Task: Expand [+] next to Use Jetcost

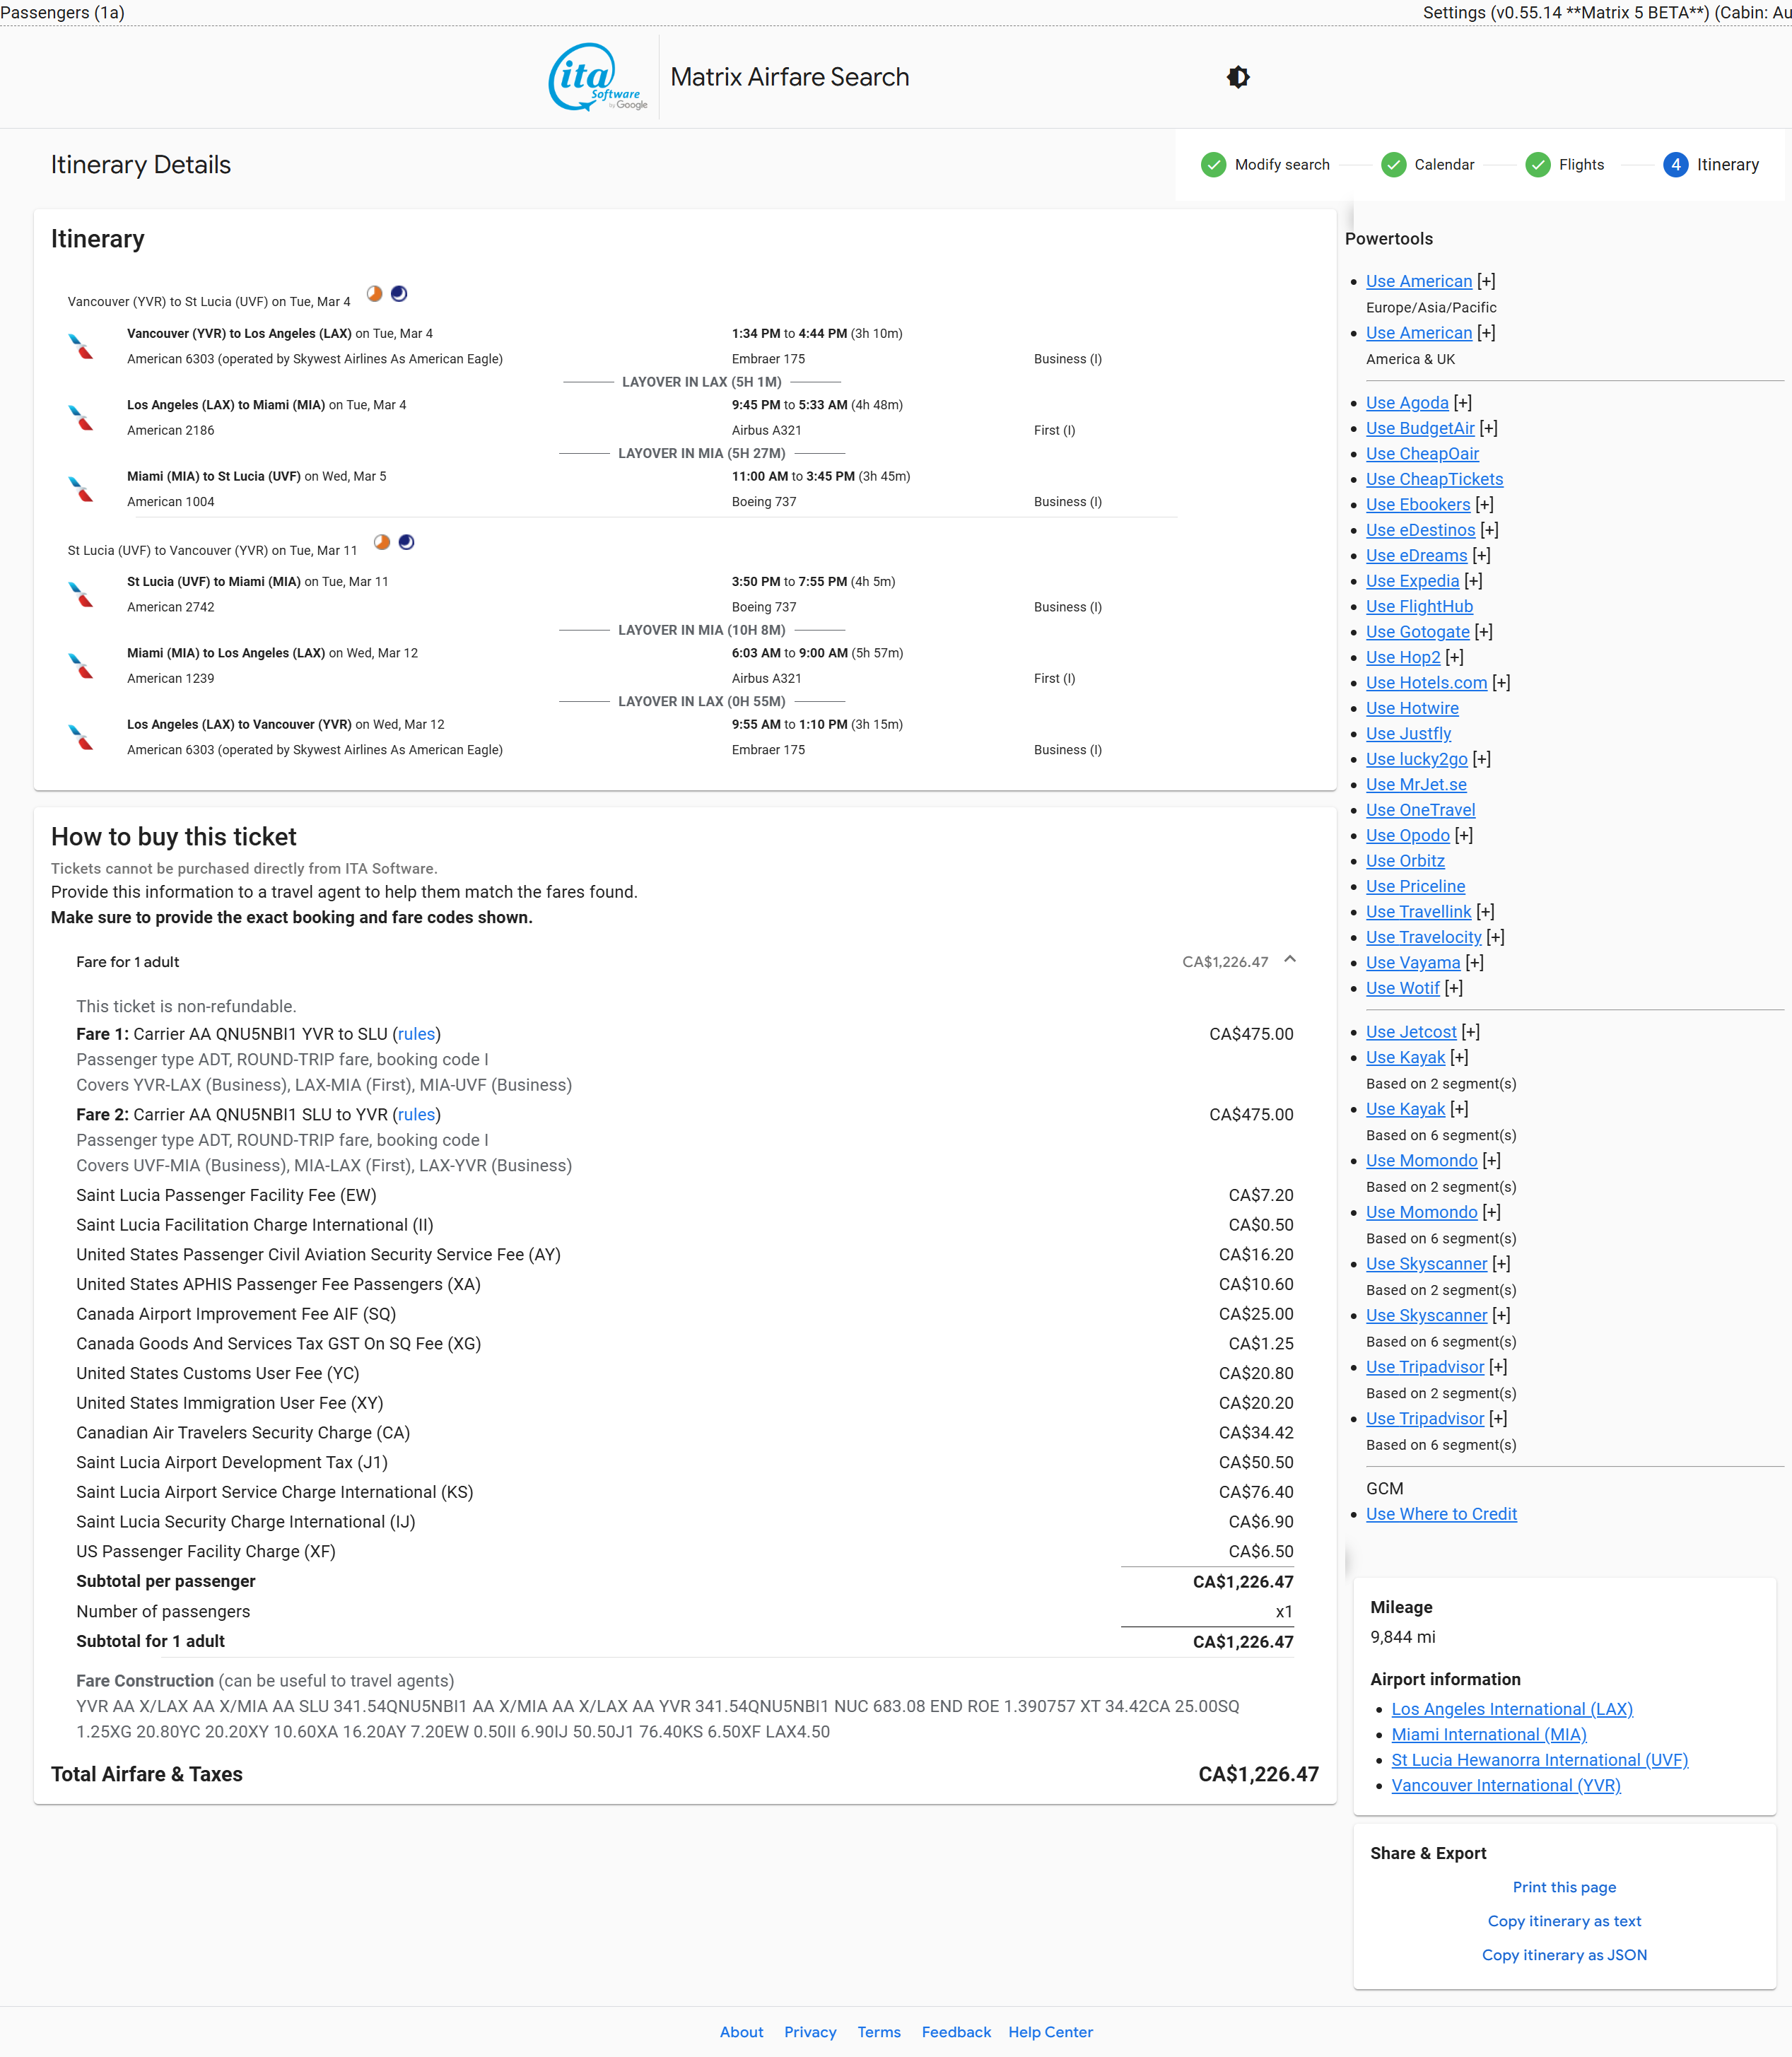Action: pos(1470,1032)
